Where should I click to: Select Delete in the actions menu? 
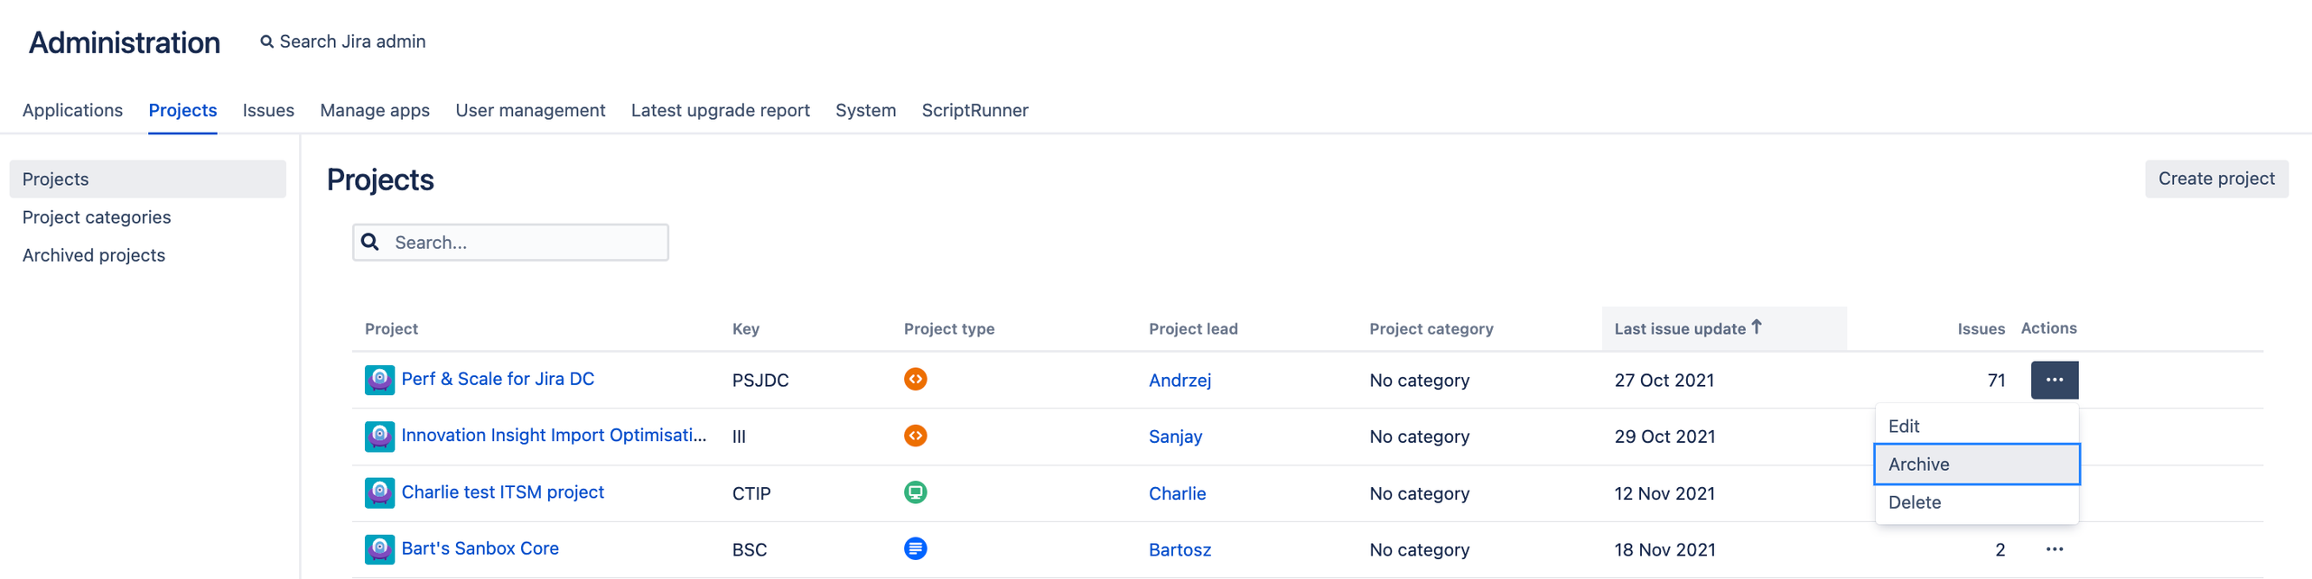coord(1915,502)
